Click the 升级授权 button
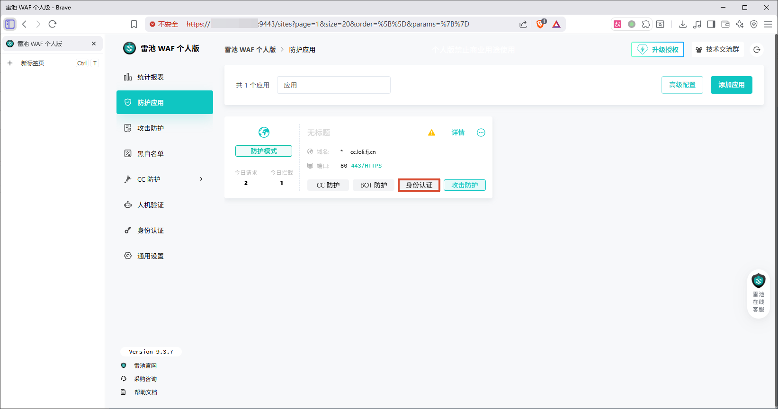The image size is (778, 409). tap(658, 50)
